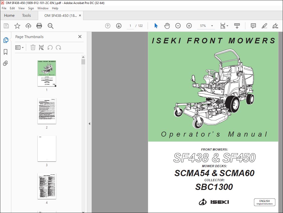Close the Page Thumbnails panel
The width and height of the screenshot is (283, 213).
[80, 37]
